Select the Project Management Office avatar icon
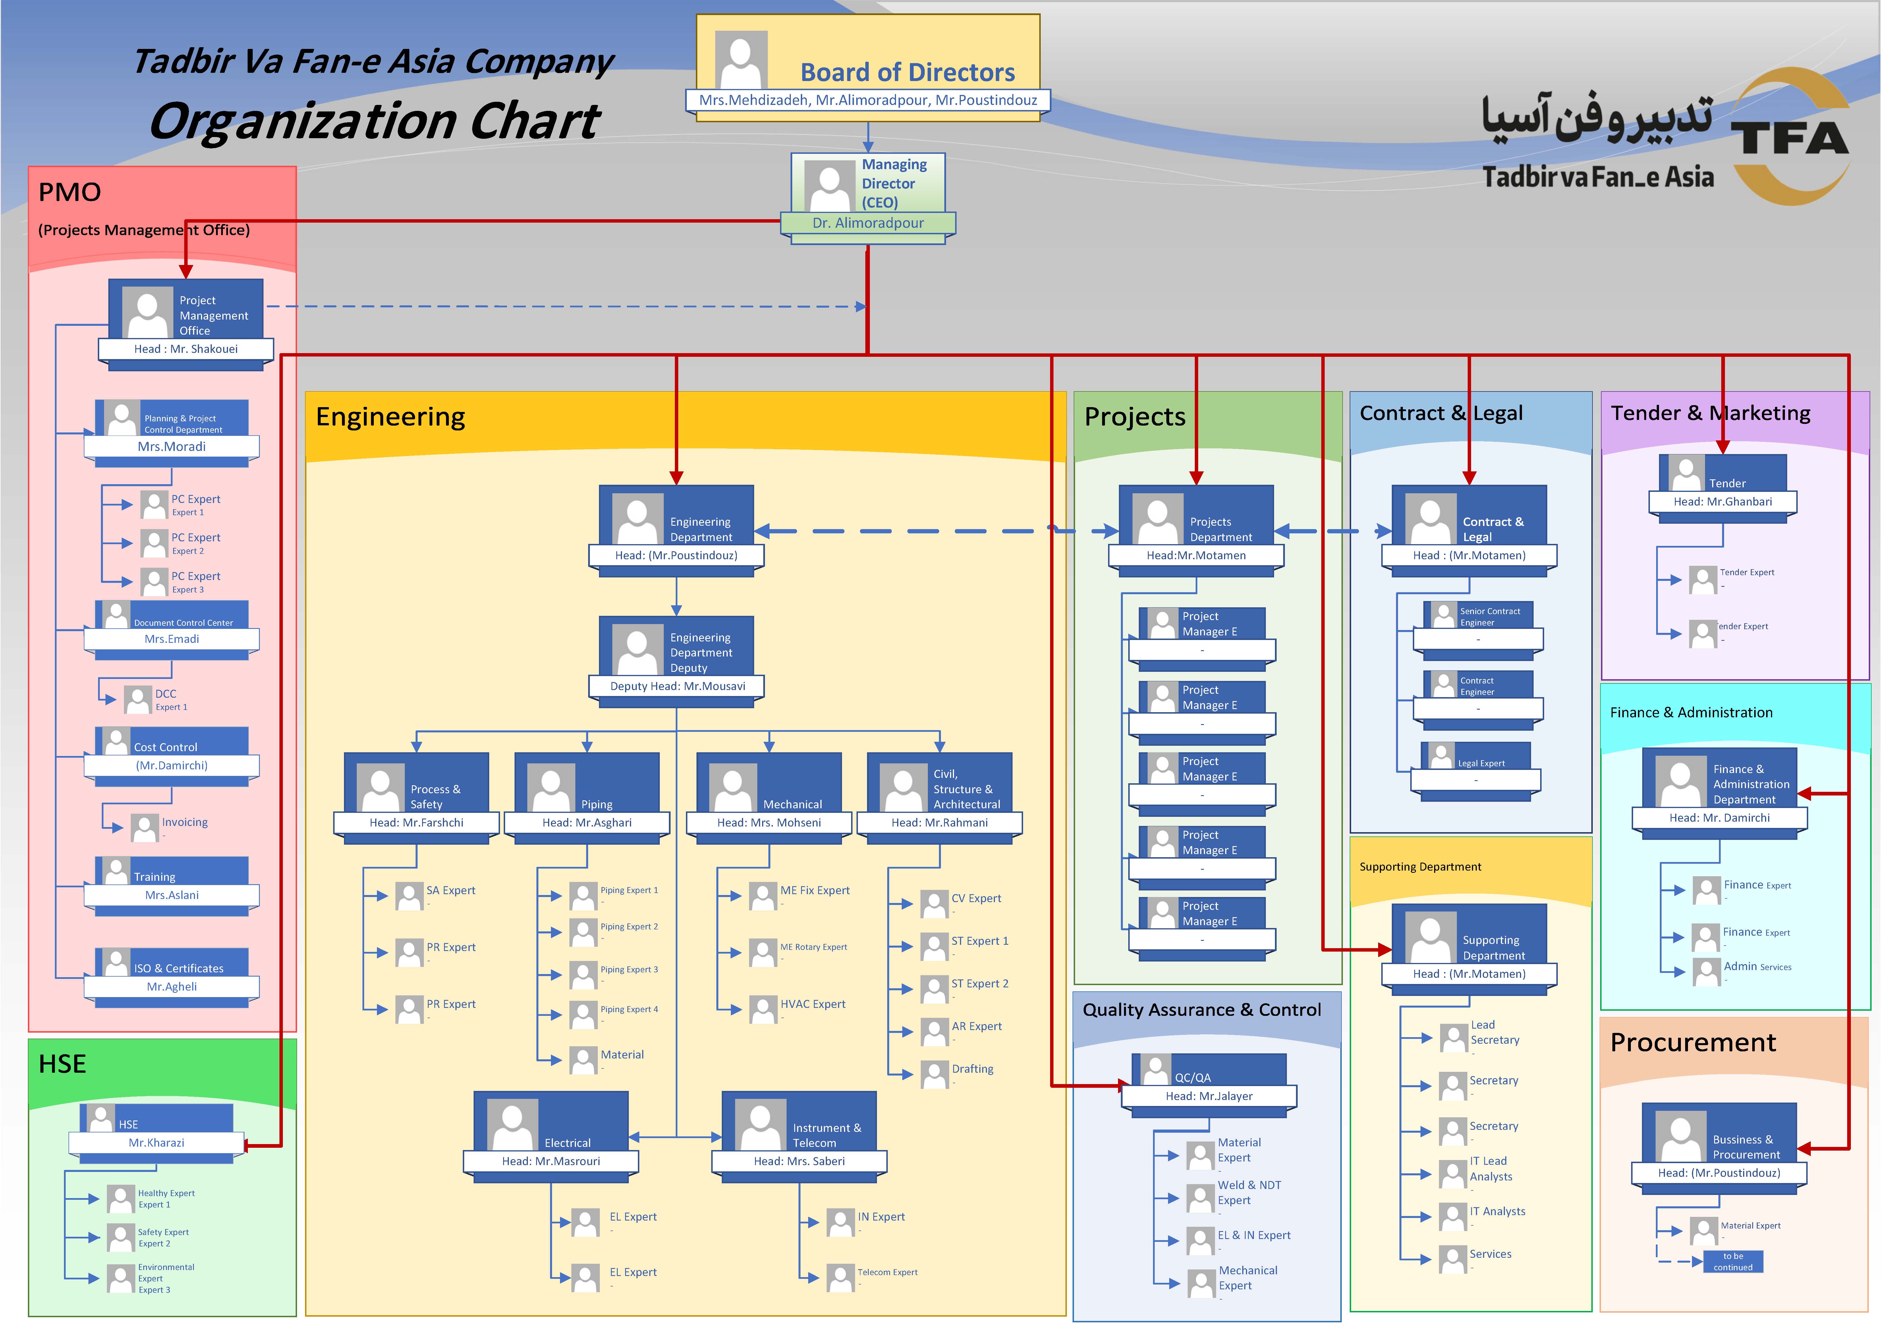Image resolution: width=1881 pixels, height=1330 pixels. (148, 312)
